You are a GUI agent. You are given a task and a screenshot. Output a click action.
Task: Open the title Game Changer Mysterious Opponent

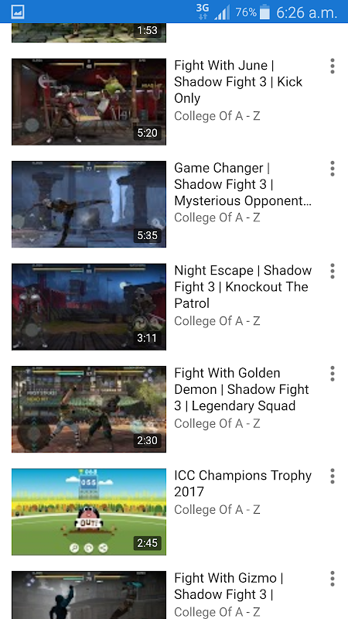[x=243, y=184]
